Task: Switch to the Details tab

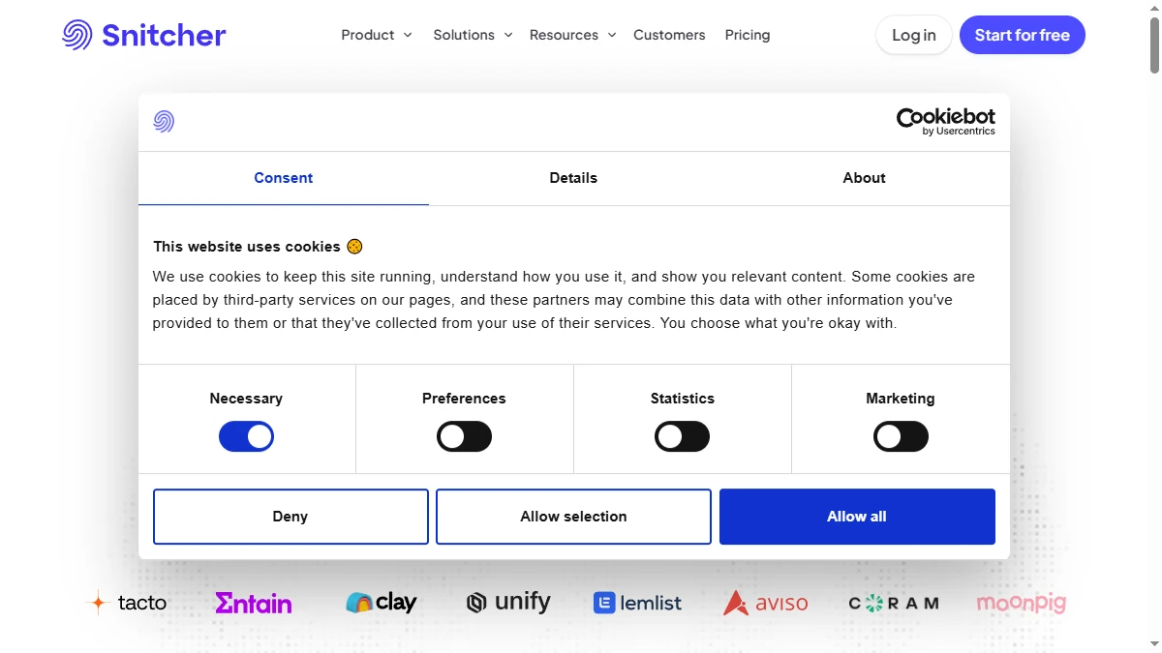Action: tap(573, 178)
